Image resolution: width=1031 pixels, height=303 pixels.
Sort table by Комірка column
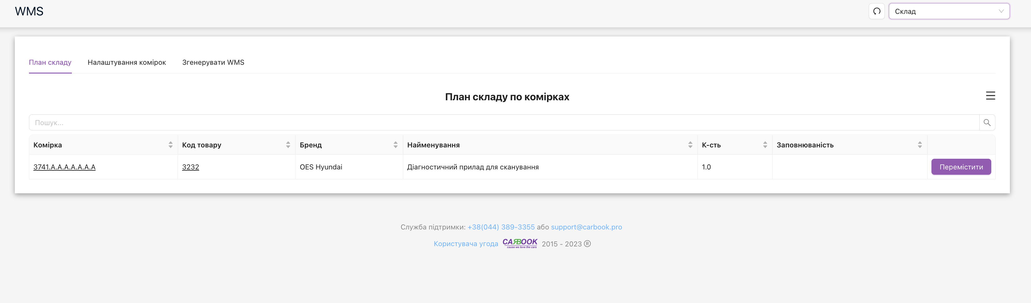(x=170, y=145)
